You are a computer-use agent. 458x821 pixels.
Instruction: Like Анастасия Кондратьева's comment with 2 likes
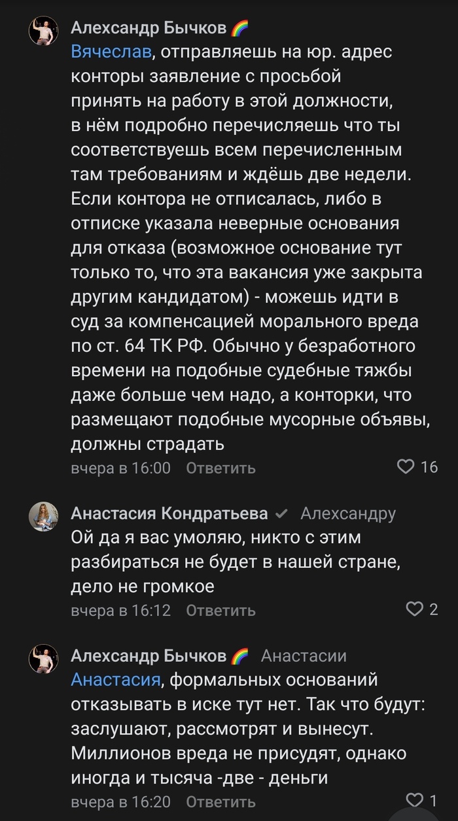point(415,609)
